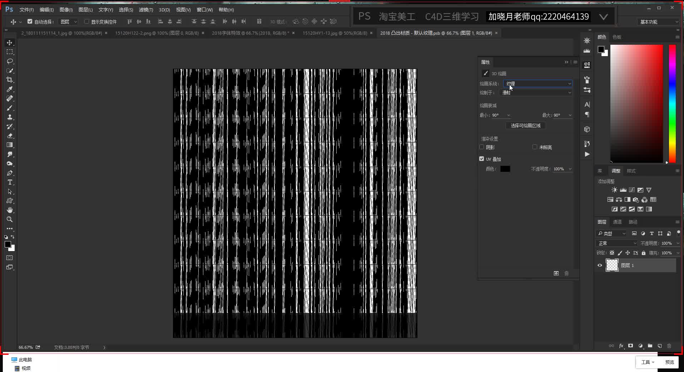
Task: Open the fx layer style menu
Action: pos(621,346)
